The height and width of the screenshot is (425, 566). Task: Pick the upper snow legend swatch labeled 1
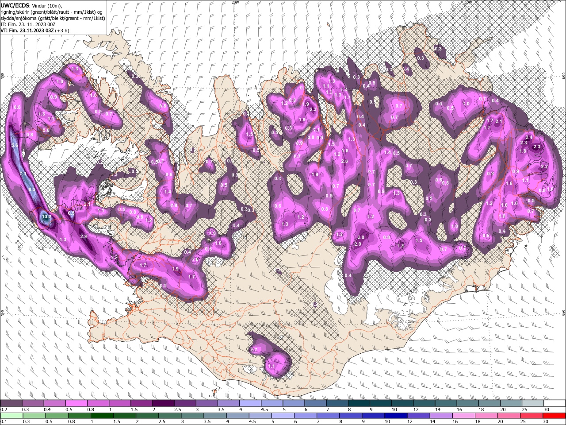[119, 403]
